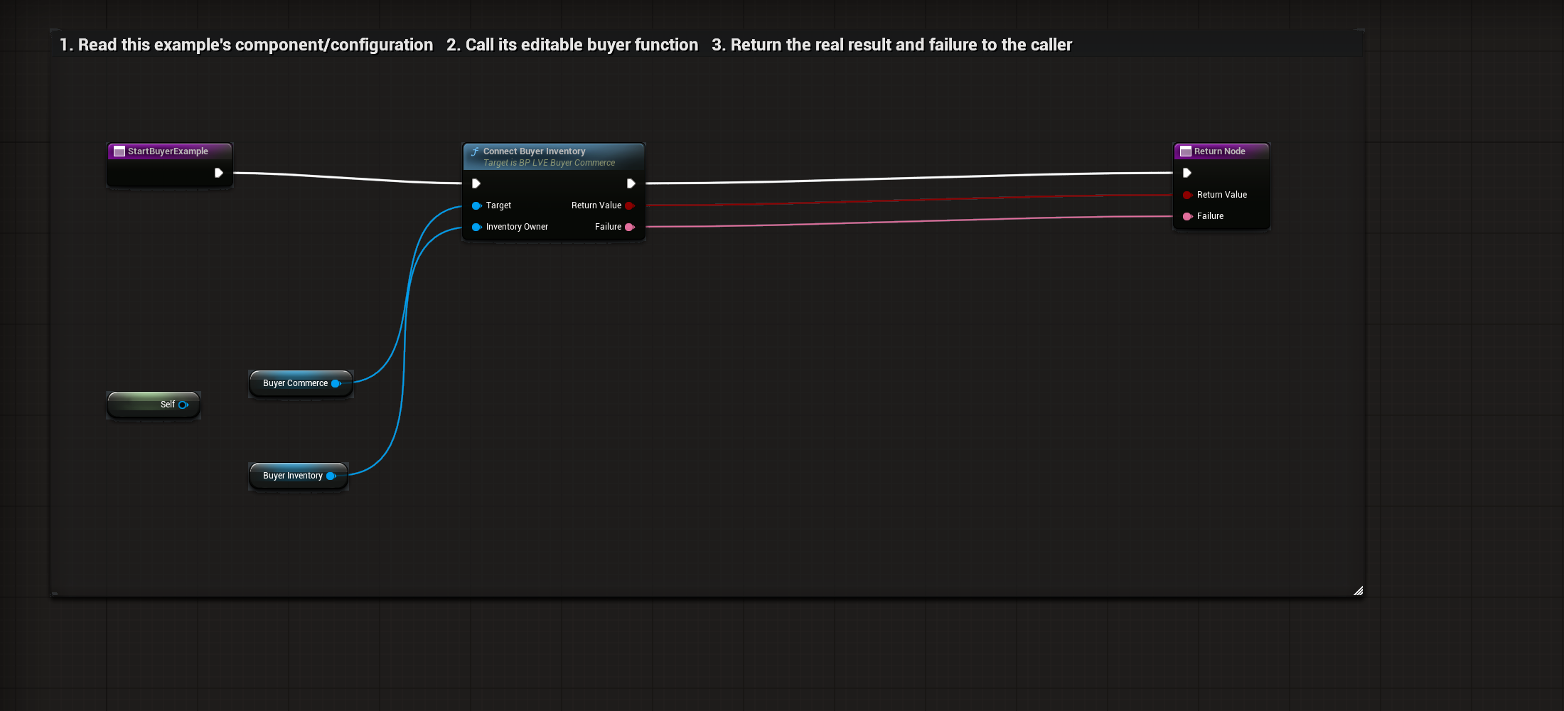1564x711 pixels.
Task: Select the StartBuyerExample node title
Action: tap(168, 151)
